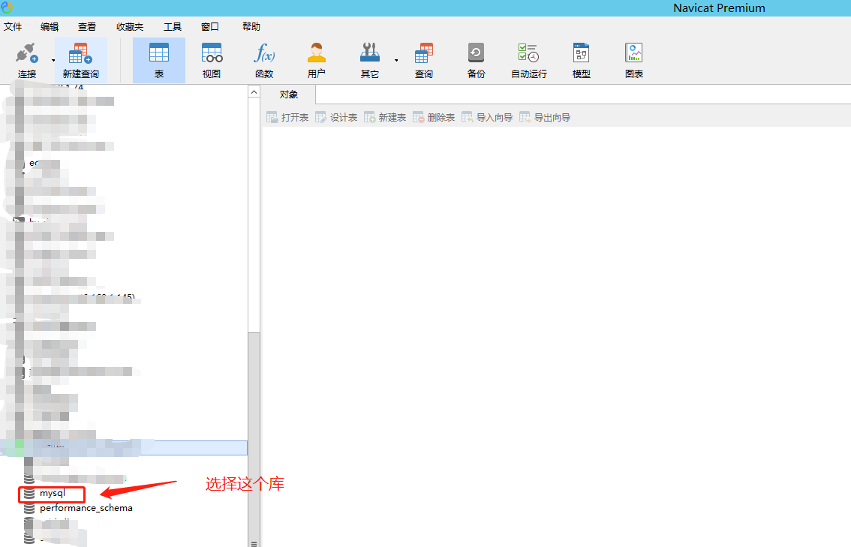851x547 pixels.
Task: Select the performance_schema database in the tree
Action: (86, 508)
